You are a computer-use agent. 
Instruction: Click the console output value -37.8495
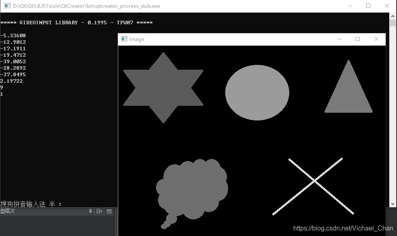(13, 75)
